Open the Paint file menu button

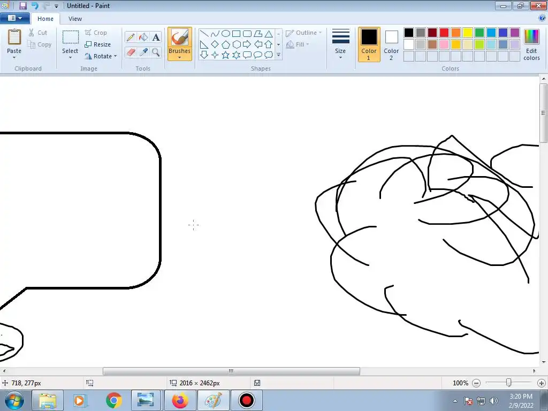click(x=15, y=18)
